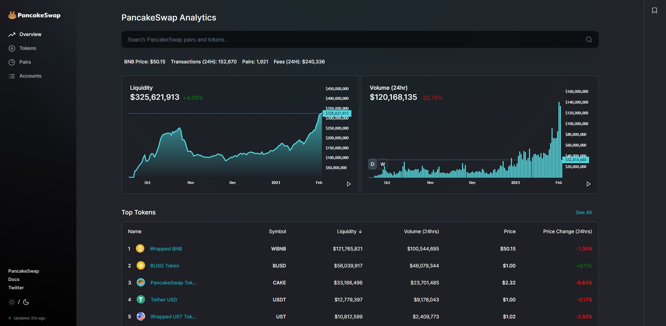The height and width of the screenshot is (326, 666).
Task: Click CAKE price change -9.84%
Action: point(584,283)
